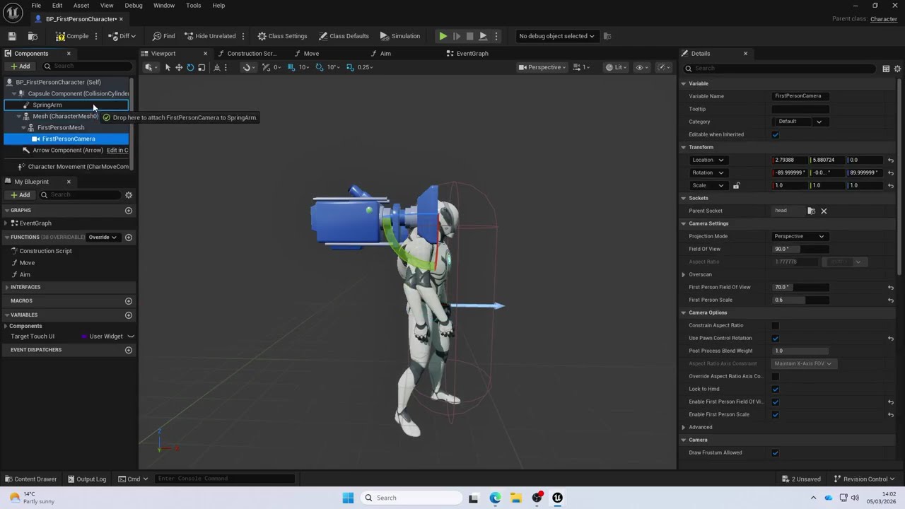The height and width of the screenshot is (509, 905).
Task: Activate the translate (move) gizmo tool
Action: (x=179, y=67)
